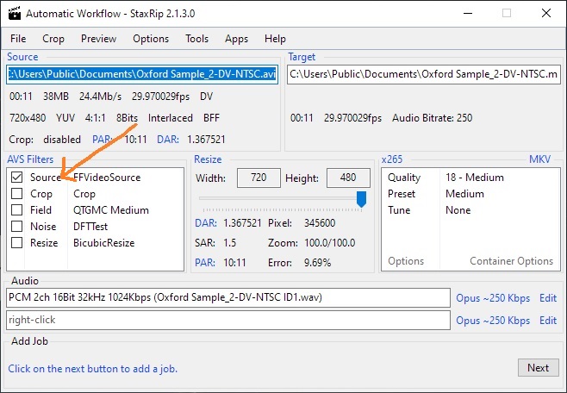Viewport: 567px width, 393px height.
Task: Minimize the StaxRip window
Action: point(468,14)
